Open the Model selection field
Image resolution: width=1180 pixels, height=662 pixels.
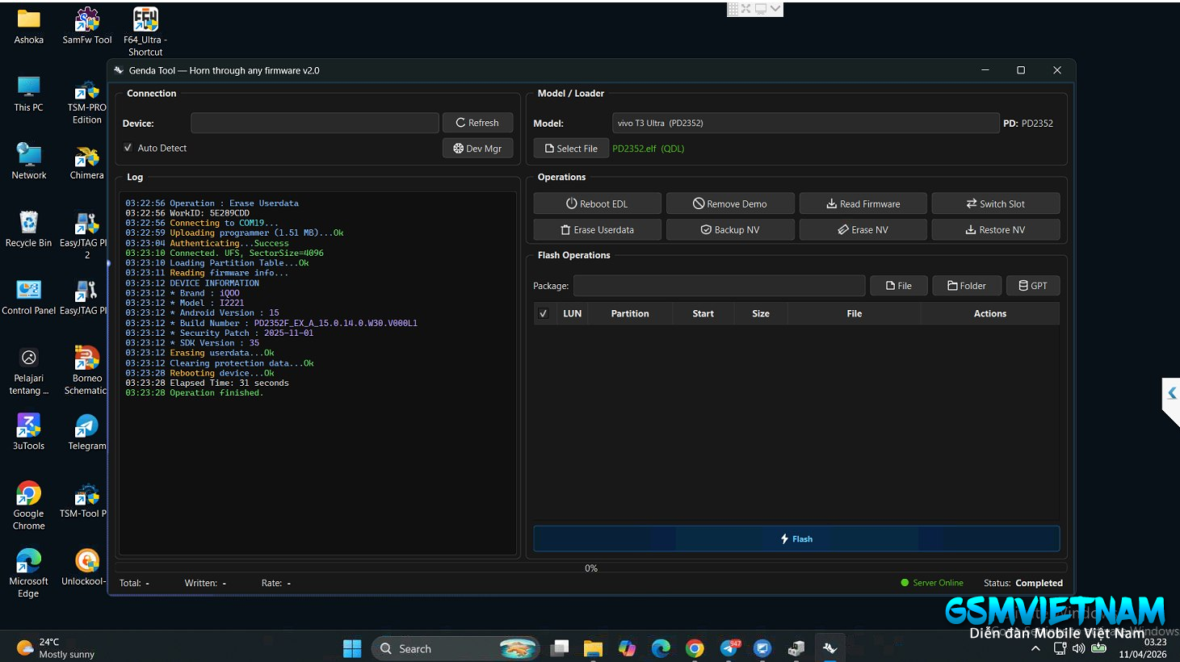804,123
